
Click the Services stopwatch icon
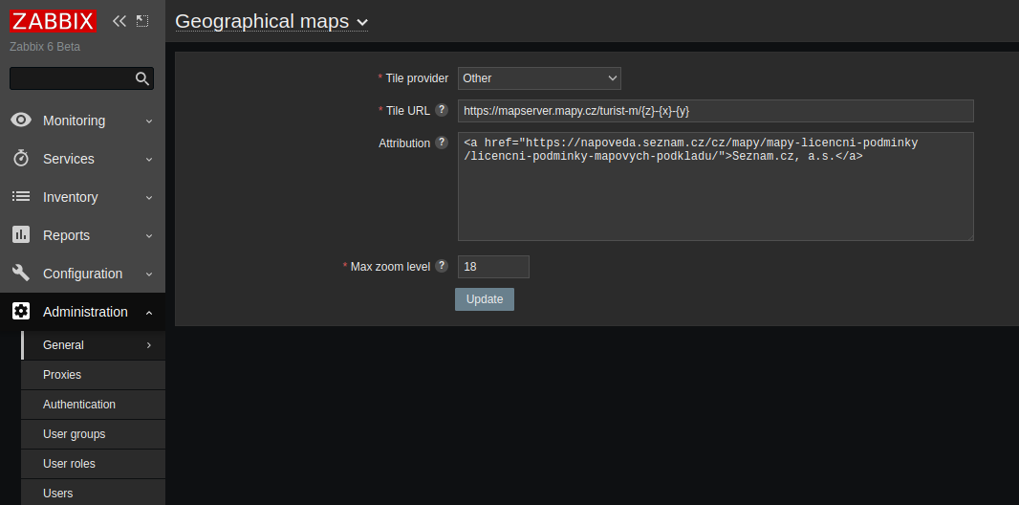pos(21,159)
